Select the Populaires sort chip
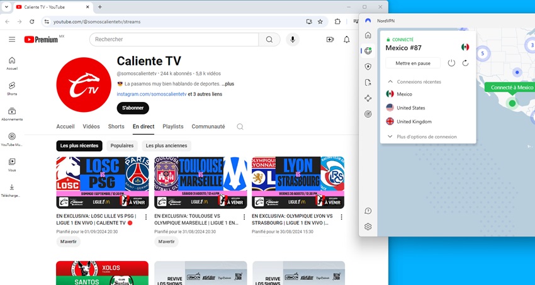This screenshot has width=535, height=285. click(122, 145)
